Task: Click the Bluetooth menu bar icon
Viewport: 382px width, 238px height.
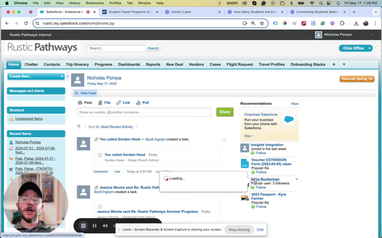Action: pyautogui.click(x=291, y=3)
